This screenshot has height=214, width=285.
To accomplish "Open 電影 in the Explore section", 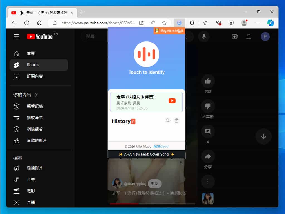I will pyautogui.click(x=39, y=191).
